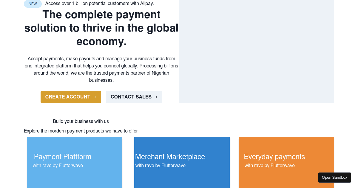This screenshot has height=188, width=358.
Task: Click the NEW badge pill
Action: [33, 4]
